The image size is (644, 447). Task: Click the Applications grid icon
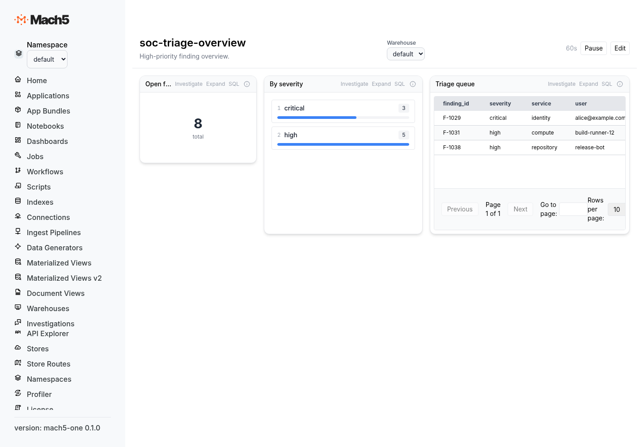coord(18,95)
